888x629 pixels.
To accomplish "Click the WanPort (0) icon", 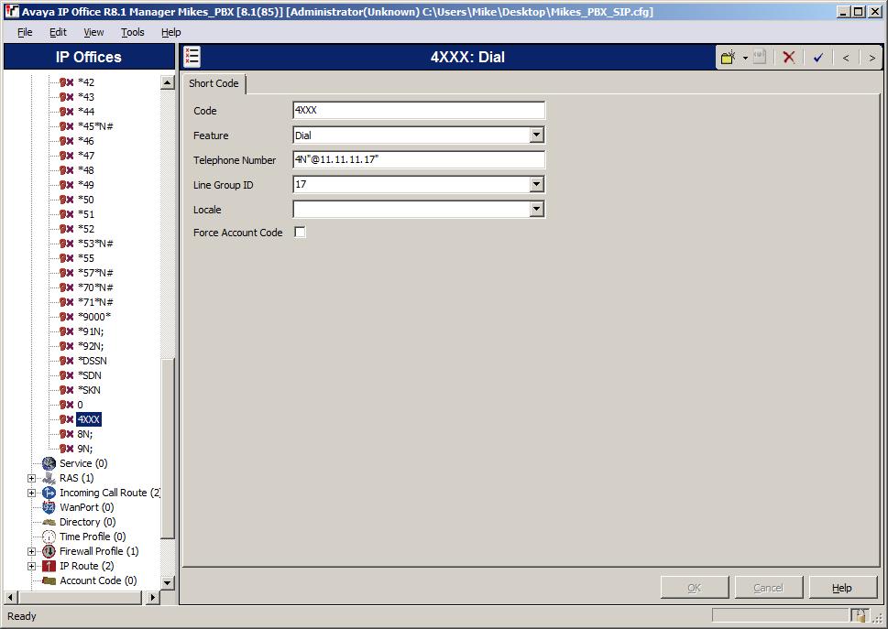I will (x=49, y=507).
